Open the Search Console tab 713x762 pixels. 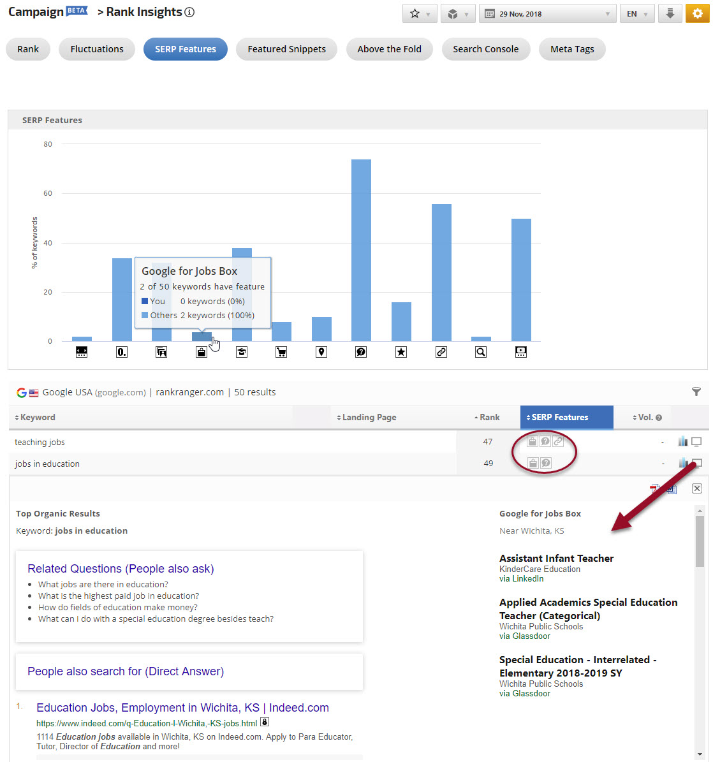point(485,49)
